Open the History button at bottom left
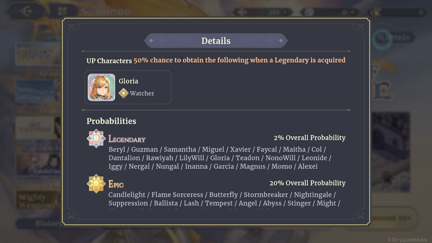The image size is (432, 243). tap(36, 224)
